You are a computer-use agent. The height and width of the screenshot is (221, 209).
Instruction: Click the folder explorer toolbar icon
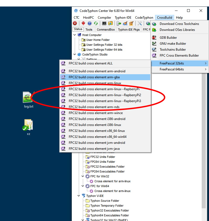click(x=110, y=23)
